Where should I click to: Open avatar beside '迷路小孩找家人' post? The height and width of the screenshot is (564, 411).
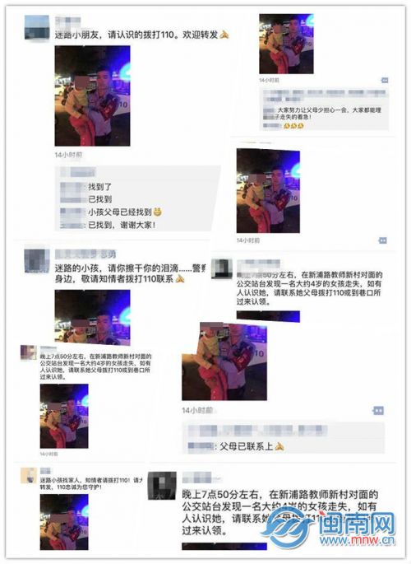pyautogui.click(x=29, y=476)
